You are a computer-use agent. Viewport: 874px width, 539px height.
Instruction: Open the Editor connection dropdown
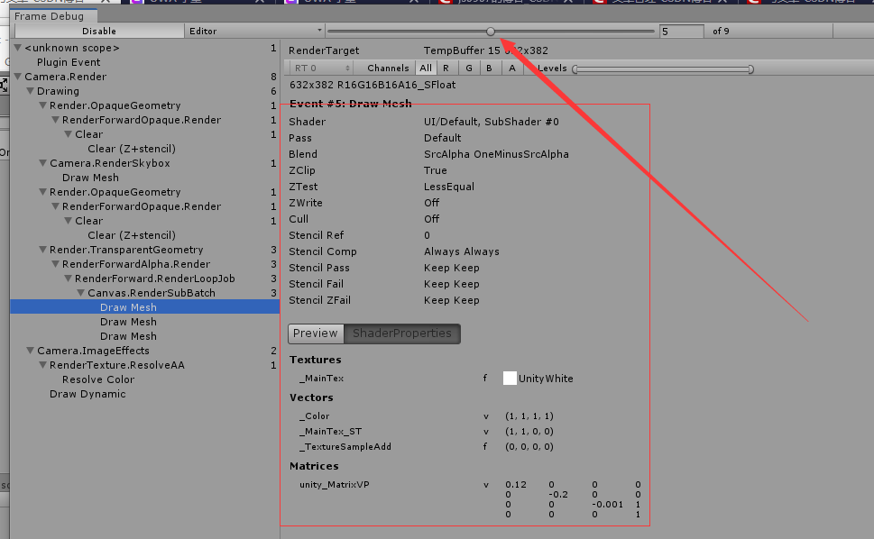(x=254, y=32)
